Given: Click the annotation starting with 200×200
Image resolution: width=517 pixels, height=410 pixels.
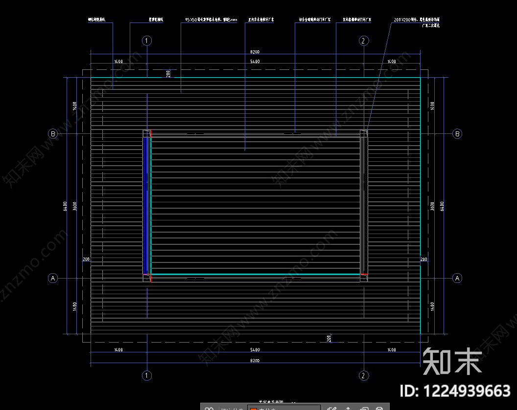Looking at the screenshot, I should (417, 22).
